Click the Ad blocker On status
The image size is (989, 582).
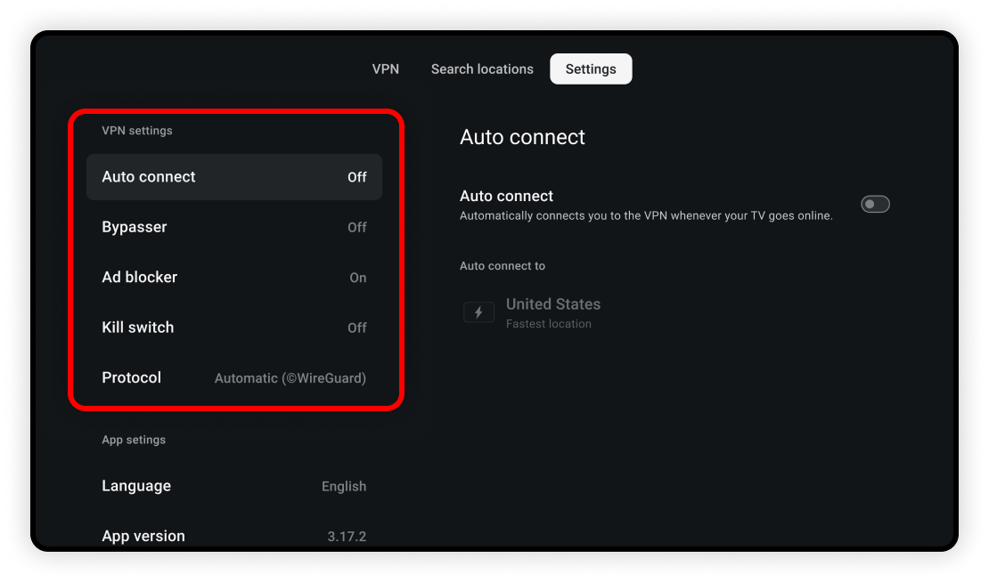(357, 278)
